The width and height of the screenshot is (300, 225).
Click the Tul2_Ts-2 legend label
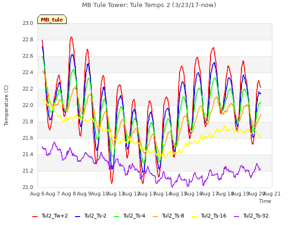pos(95,216)
